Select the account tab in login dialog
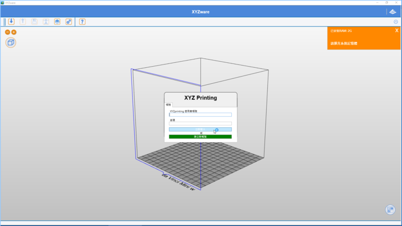Image resolution: width=402 pixels, height=226 pixels. coord(168,105)
